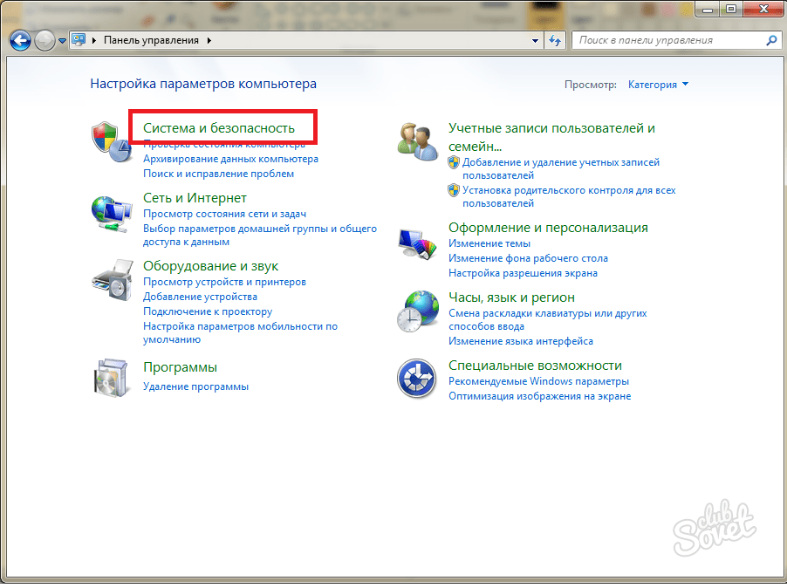Screen dimensions: 787x588
Task: Open the Ease of Access blue icon
Action: (x=416, y=379)
